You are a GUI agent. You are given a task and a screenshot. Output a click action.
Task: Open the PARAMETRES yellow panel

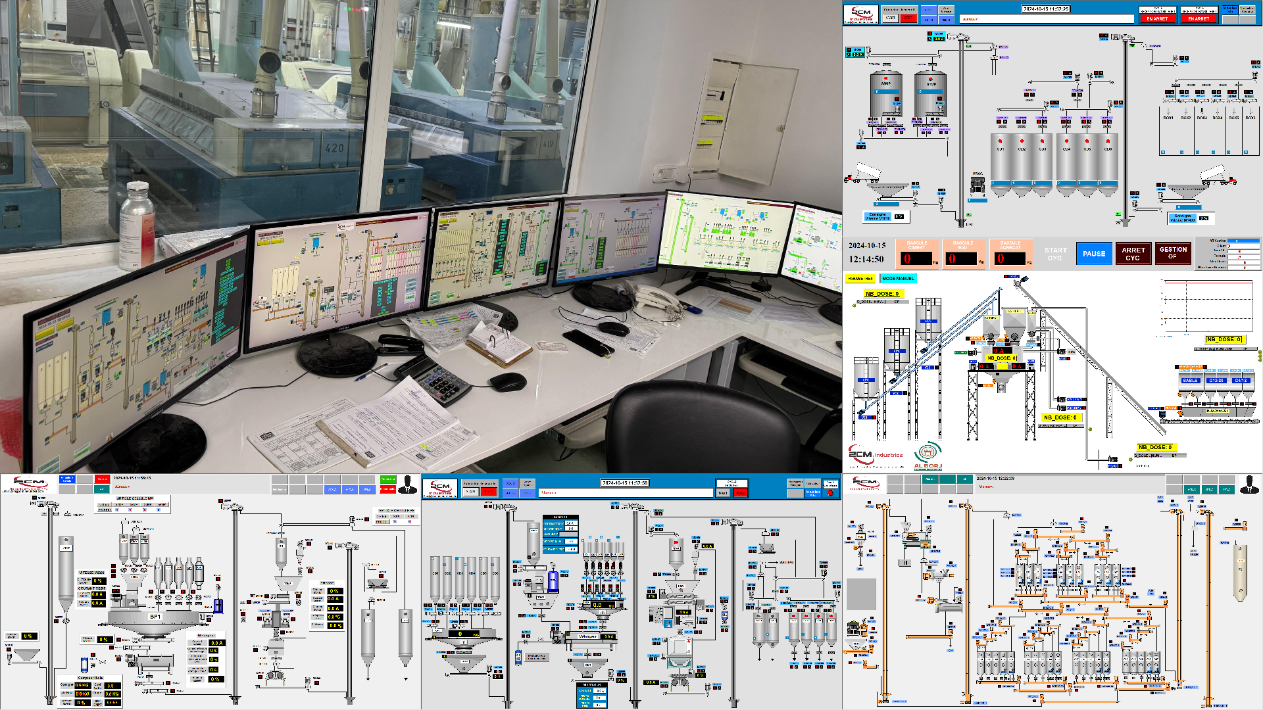[860, 279]
